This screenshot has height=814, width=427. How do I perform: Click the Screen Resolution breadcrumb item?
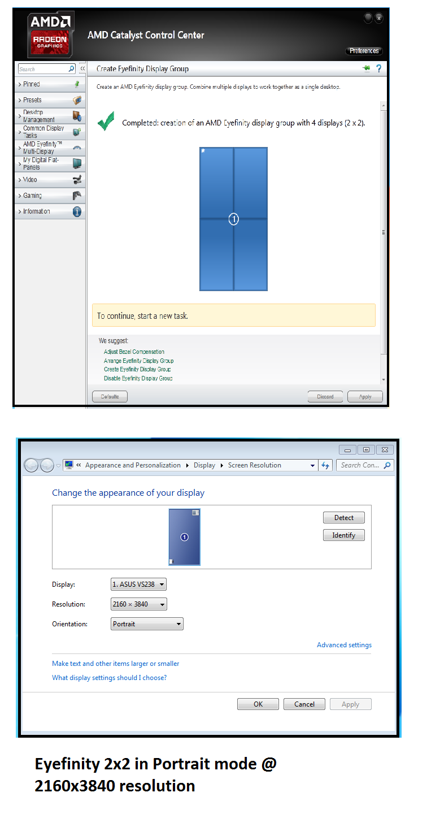click(255, 465)
